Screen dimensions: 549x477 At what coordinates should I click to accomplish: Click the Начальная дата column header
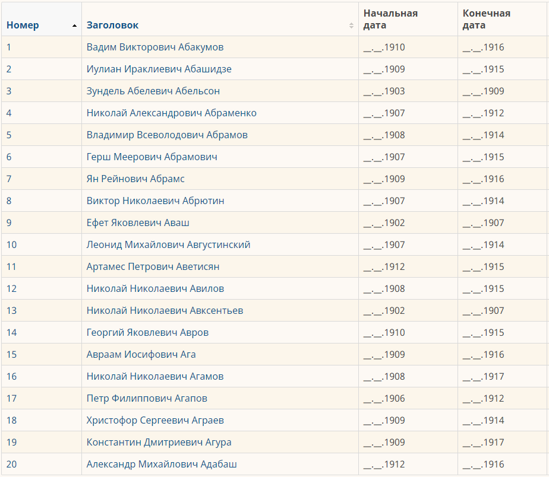pos(390,19)
